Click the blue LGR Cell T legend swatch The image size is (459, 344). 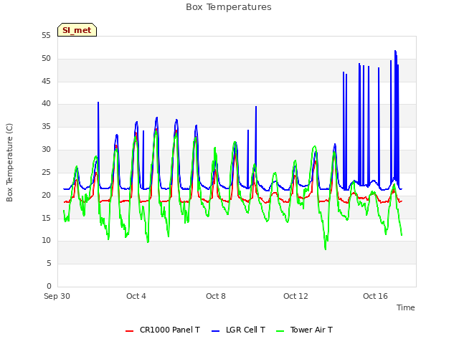pyautogui.click(x=215, y=331)
